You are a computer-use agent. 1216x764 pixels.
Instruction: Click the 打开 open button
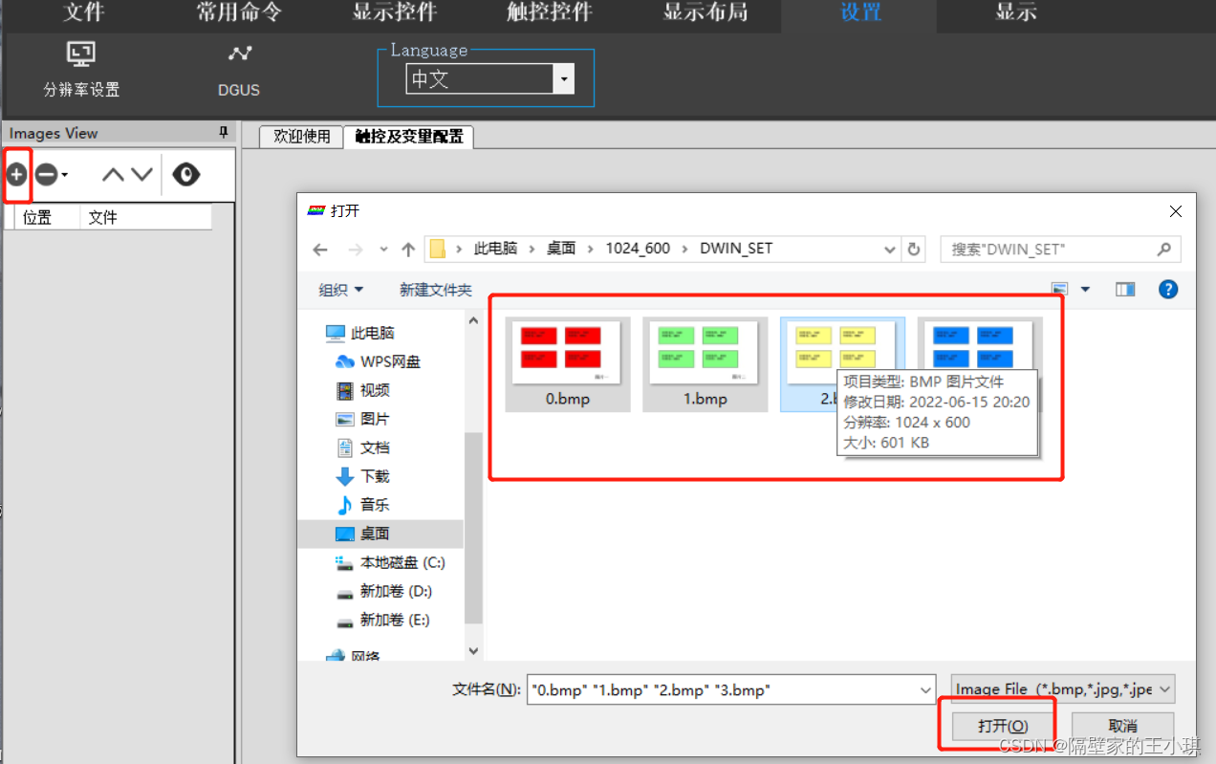click(x=1000, y=726)
